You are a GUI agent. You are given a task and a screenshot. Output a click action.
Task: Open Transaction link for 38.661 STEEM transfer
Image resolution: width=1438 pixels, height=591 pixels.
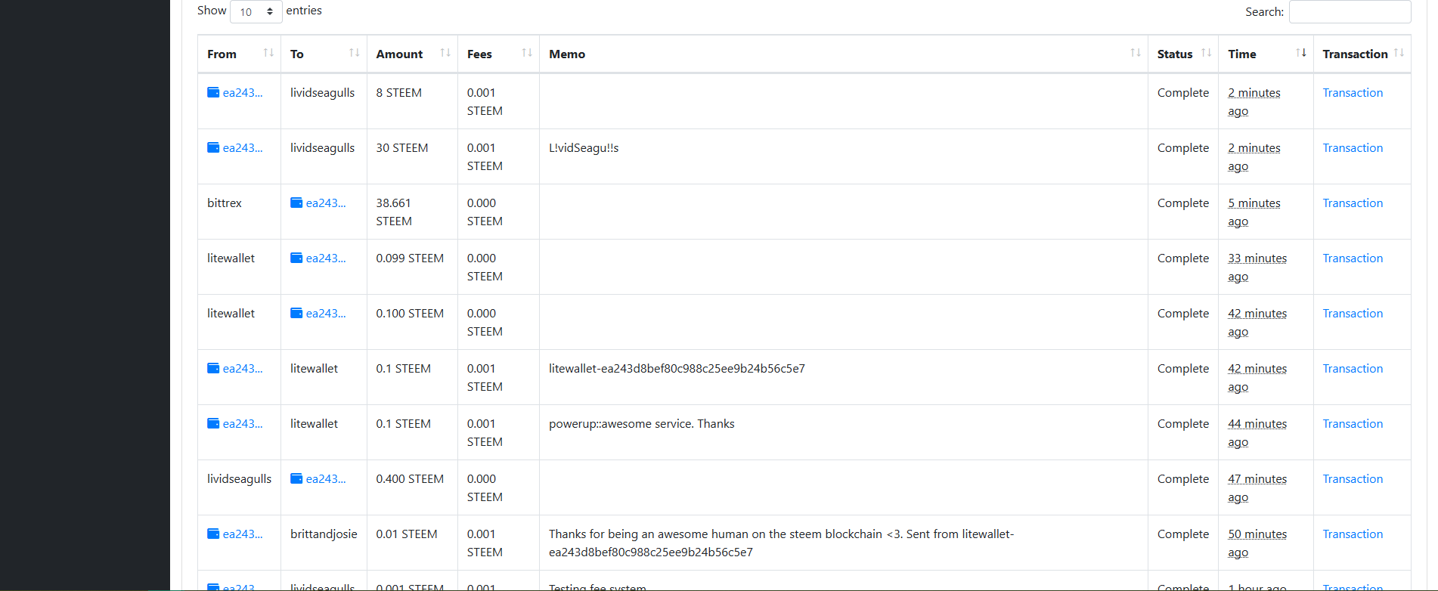click(1352, 203)
